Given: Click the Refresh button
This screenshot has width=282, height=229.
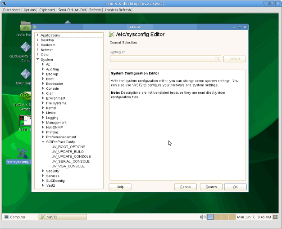Looking at the screenshot, I should coord(96,10).
